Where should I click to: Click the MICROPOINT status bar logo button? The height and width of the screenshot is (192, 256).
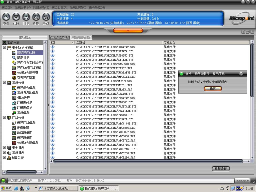243,180
